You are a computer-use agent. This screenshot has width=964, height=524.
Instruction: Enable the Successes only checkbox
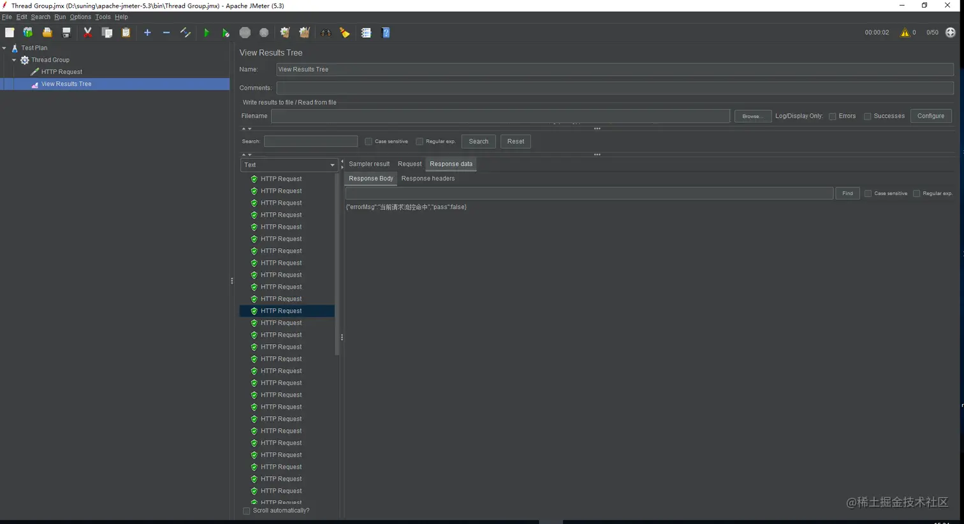[868, 116]
